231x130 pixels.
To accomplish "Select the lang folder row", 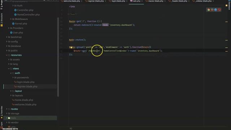I will tap(30, 64).
